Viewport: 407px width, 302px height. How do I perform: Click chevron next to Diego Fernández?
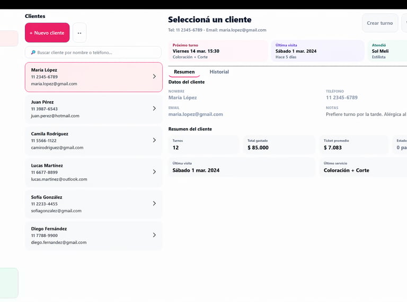[154, 235]
